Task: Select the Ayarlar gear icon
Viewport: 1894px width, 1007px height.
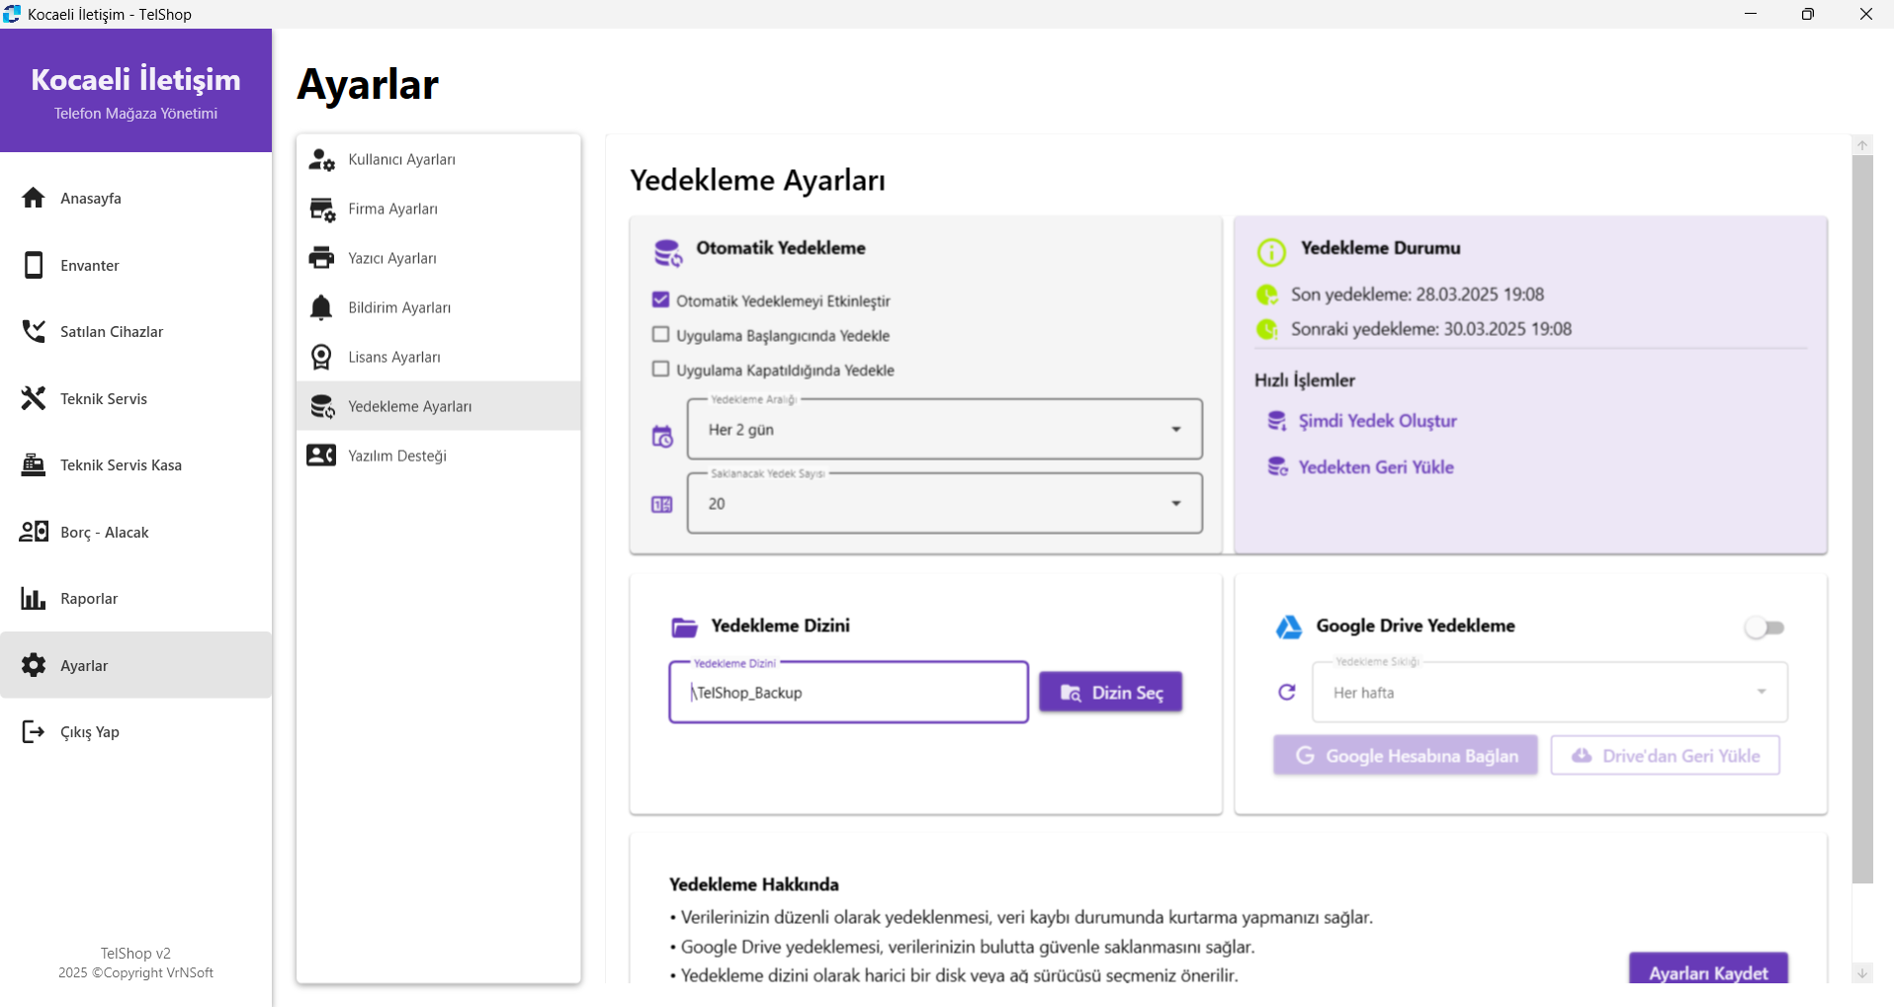Action: pos(34,665)
